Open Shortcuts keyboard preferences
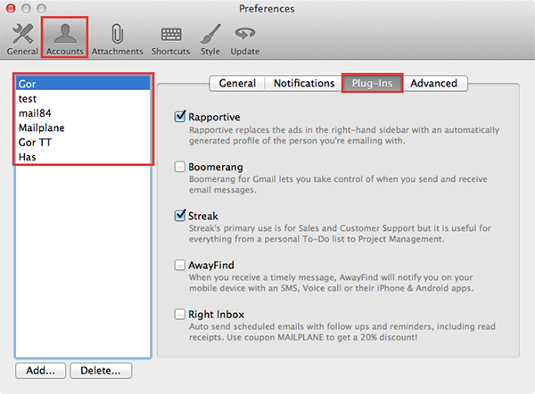Screen dimensions: 535x394 [170, 38]
